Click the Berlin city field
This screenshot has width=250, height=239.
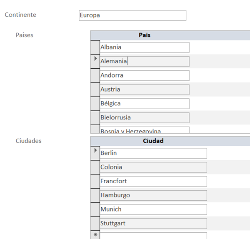point(153,153)
